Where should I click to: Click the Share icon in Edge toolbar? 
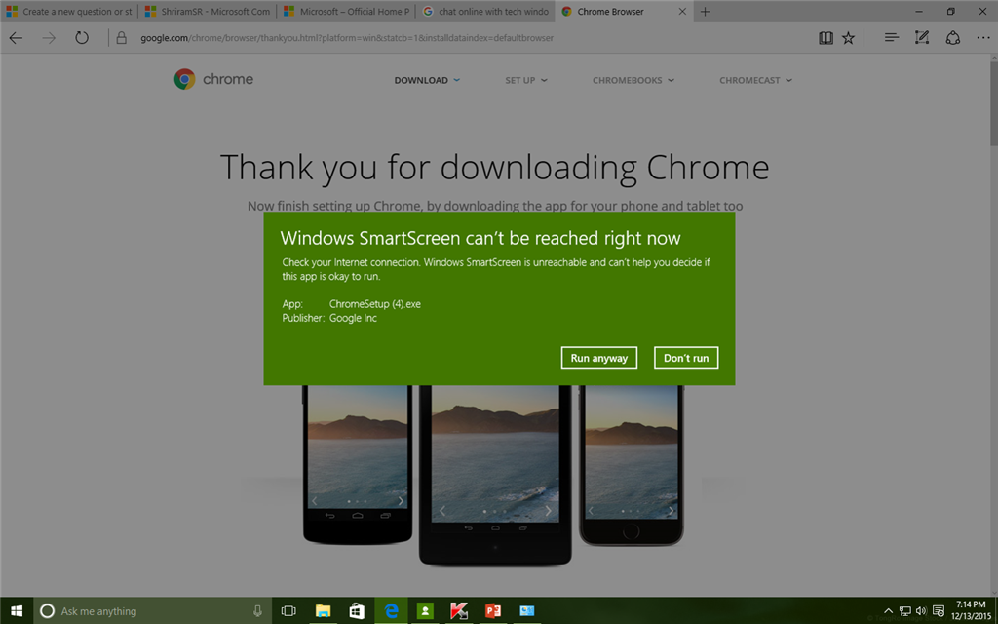point(953,38)
